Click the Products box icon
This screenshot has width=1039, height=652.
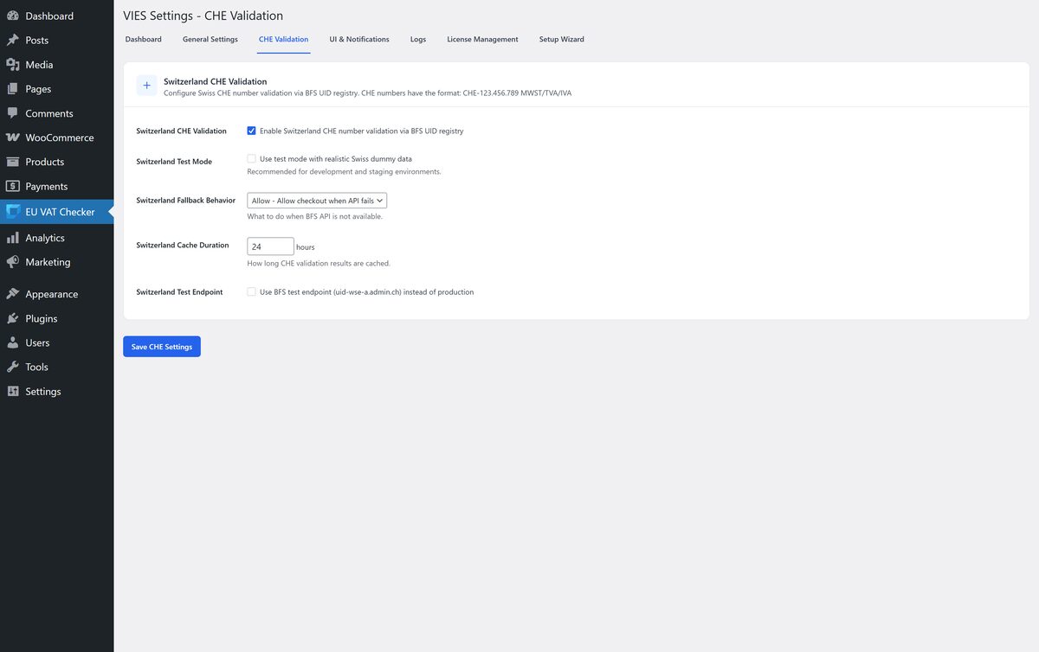(13, 162)
